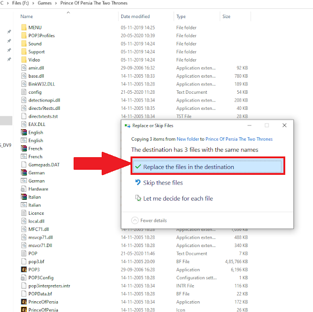Image resolution: width=313 pixels, height=312 pixels.
Task: Go to Games in breadcrumb path
Action: (45, 3)
